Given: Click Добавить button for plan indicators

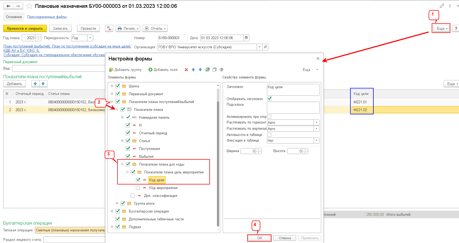Looking at the screenshot, I should click(x=15, y=84).
